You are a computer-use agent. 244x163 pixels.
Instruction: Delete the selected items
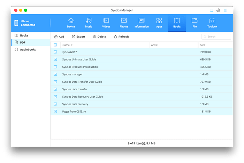tap(99, 36)
